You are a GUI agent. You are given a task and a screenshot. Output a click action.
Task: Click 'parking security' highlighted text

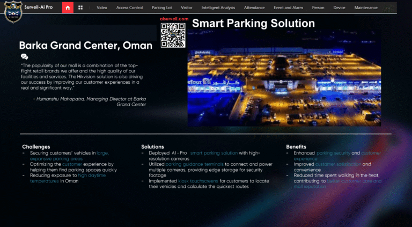point(333,153)
